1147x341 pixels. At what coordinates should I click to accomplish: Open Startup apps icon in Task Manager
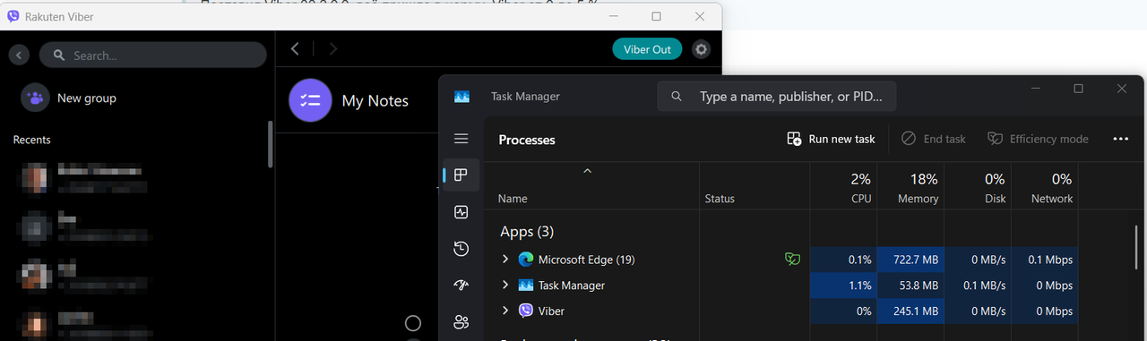(x=461, y=286)
